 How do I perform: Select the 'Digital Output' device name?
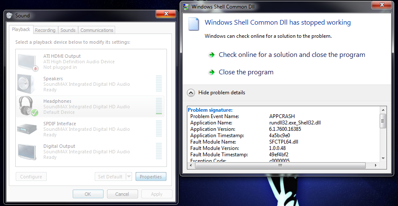click(x=59, y=146)
